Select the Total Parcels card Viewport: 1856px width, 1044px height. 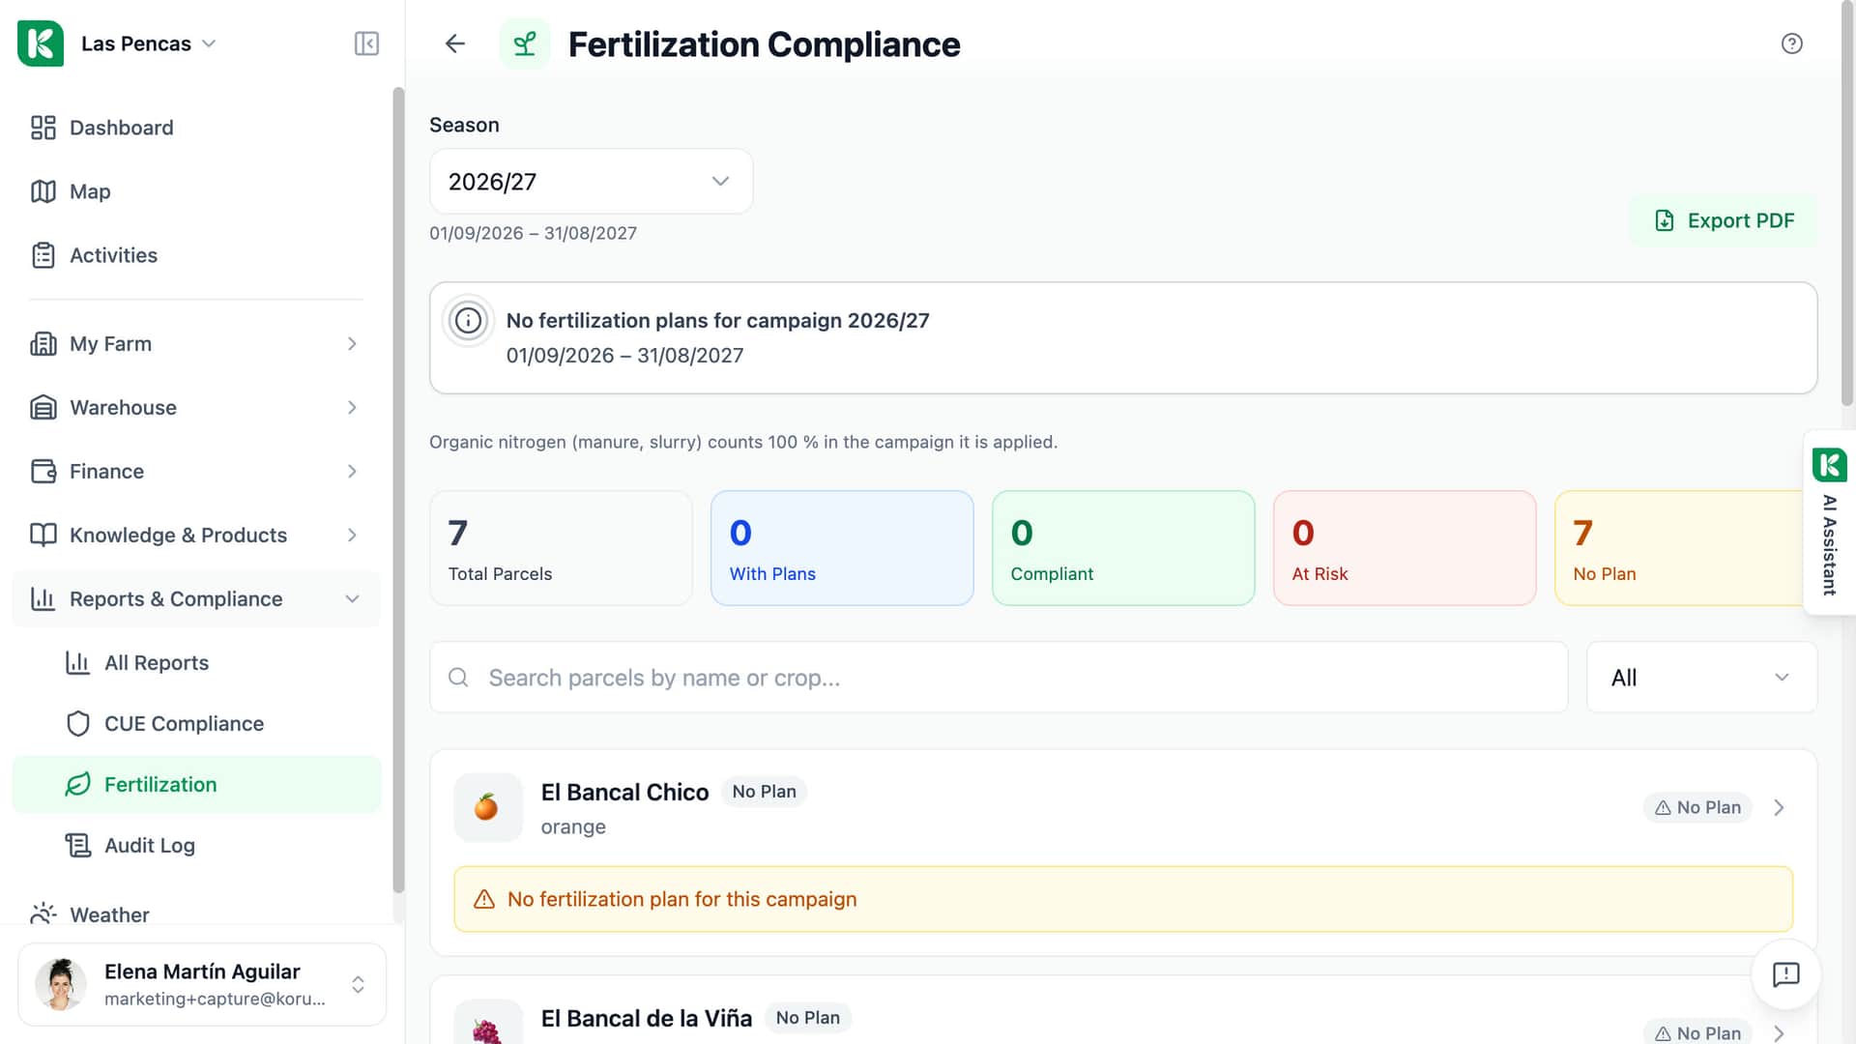561,548
